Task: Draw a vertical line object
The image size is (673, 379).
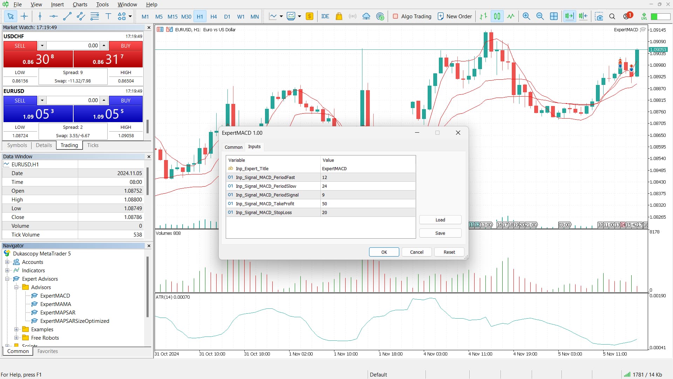Action: tap(40, 16)
